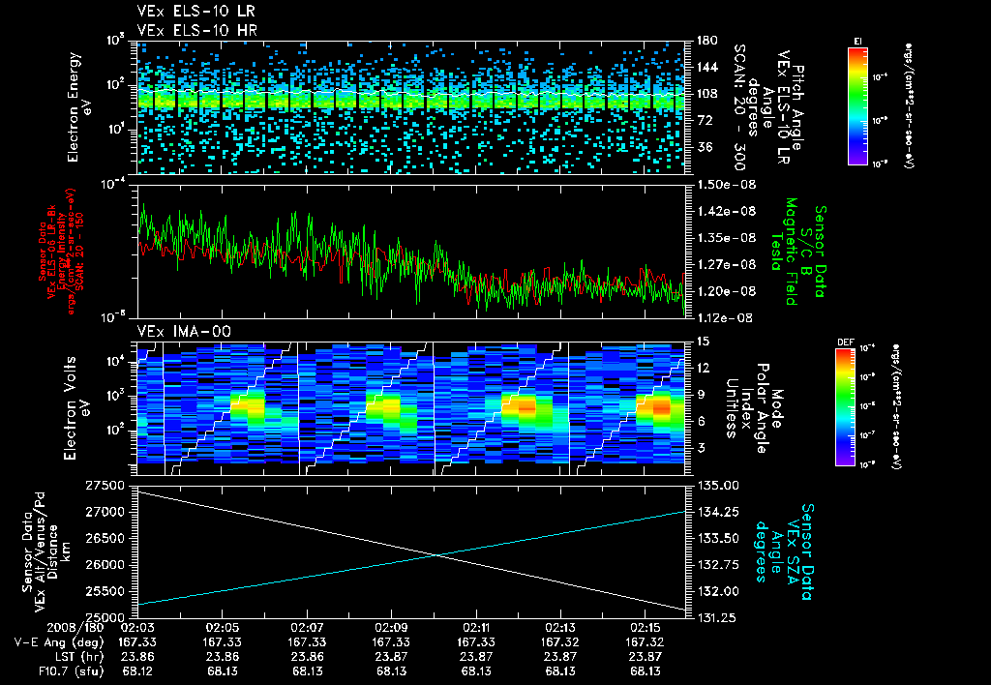991x685 pixels.
Task: Click the 'Electron Energy eV' axis label
Action: click(80, 107)
